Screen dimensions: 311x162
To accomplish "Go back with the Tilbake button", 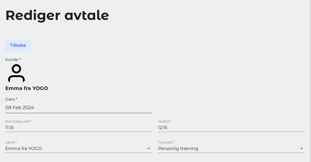I will [x=18, y=45].
